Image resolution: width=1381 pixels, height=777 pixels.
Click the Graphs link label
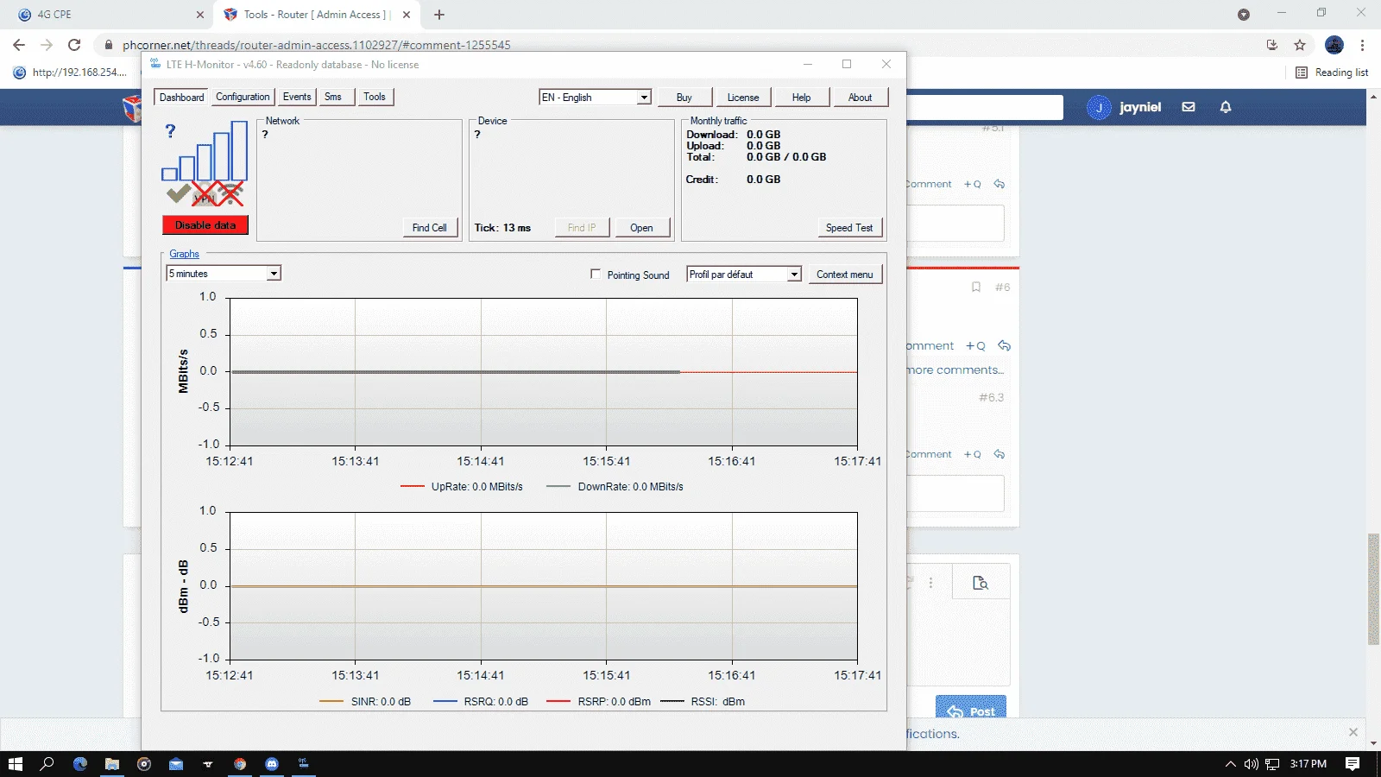pos(184,254)
